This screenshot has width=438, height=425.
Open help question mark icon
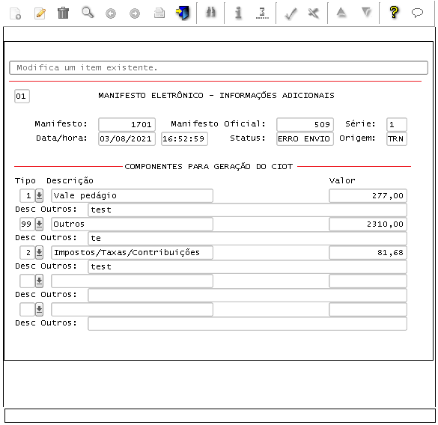(x=394, y=13)
